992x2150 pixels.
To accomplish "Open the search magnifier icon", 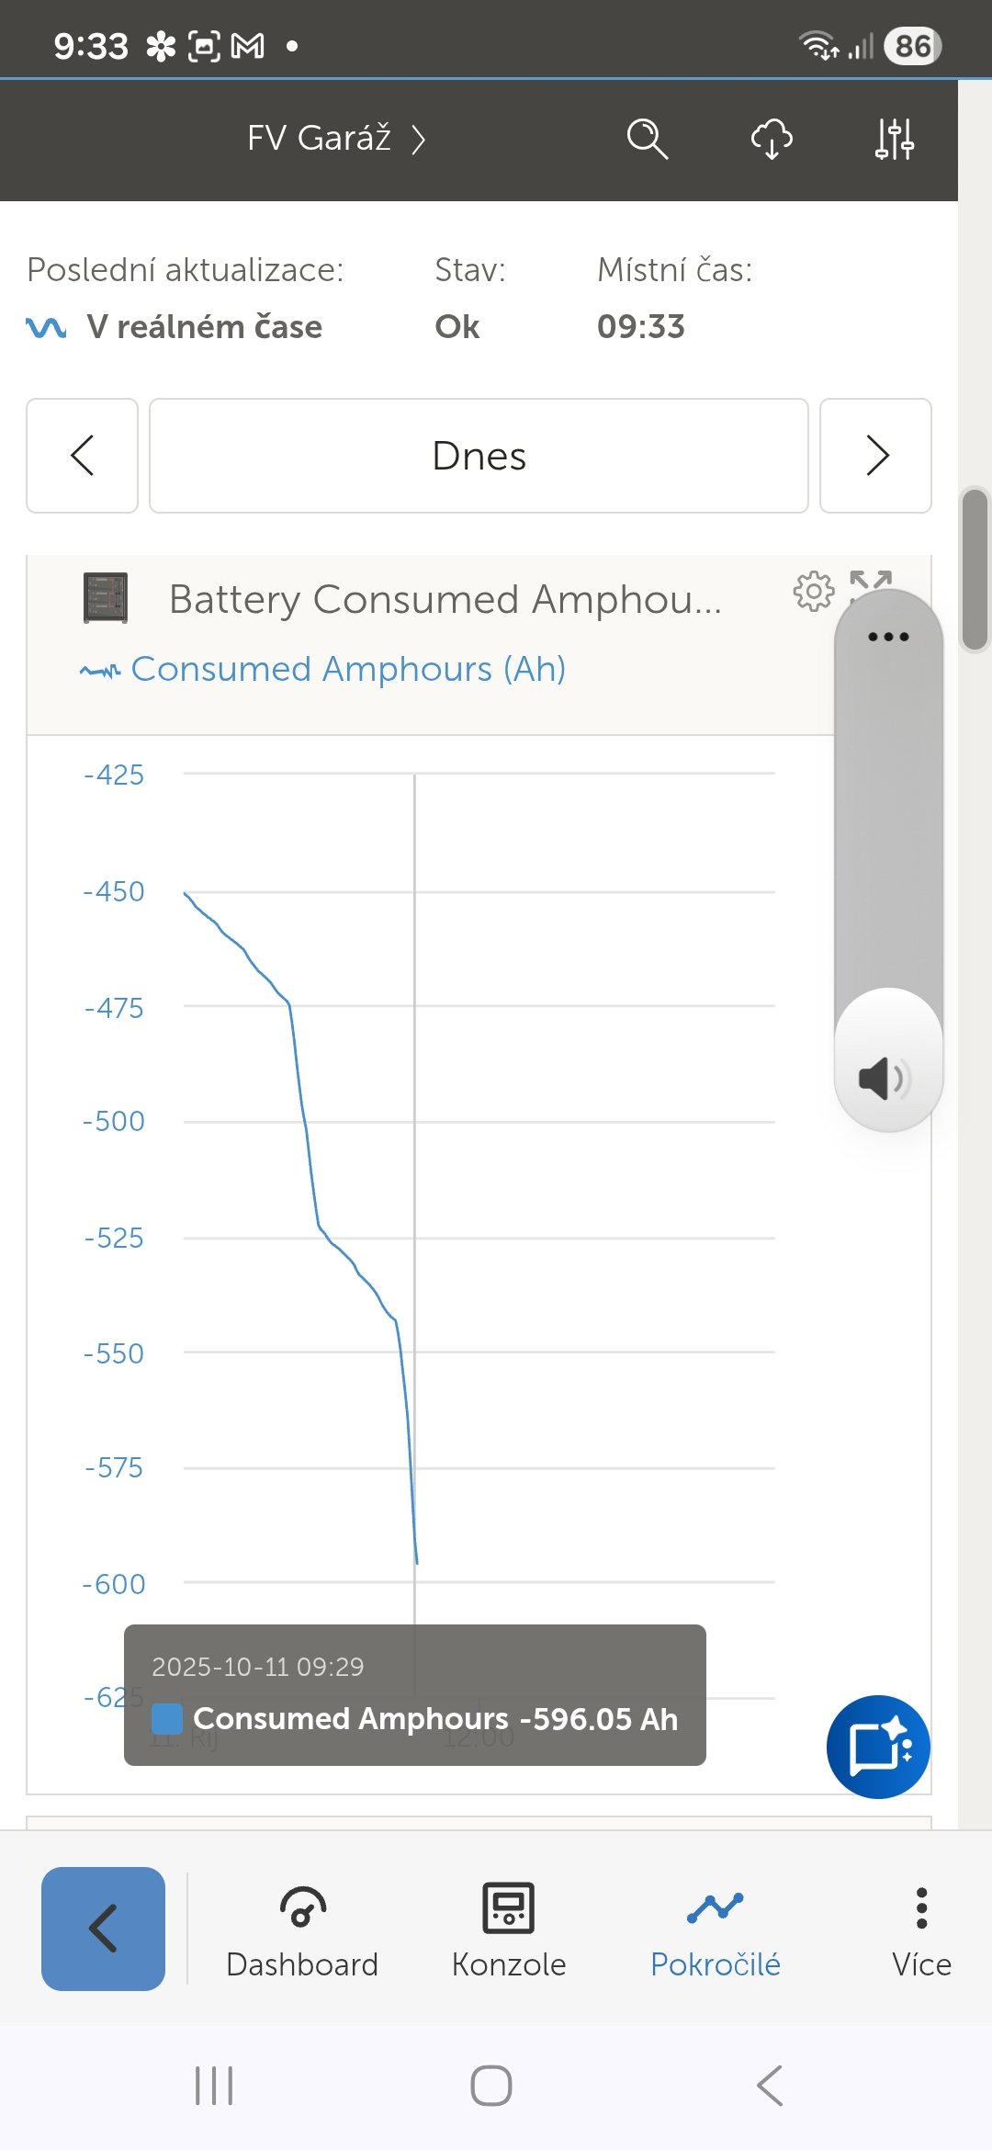I will point(647,140).
